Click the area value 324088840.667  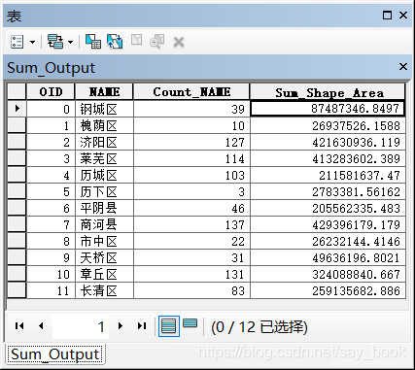click(x=328, y=274)
